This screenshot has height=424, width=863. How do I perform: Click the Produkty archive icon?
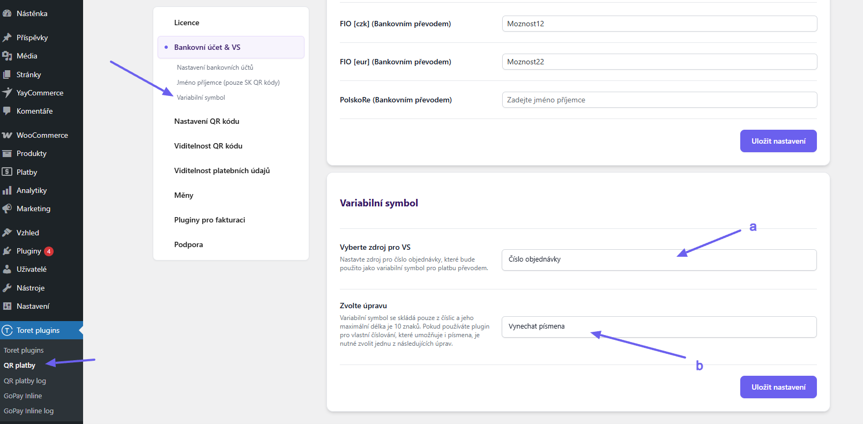(x=7, y=153)
